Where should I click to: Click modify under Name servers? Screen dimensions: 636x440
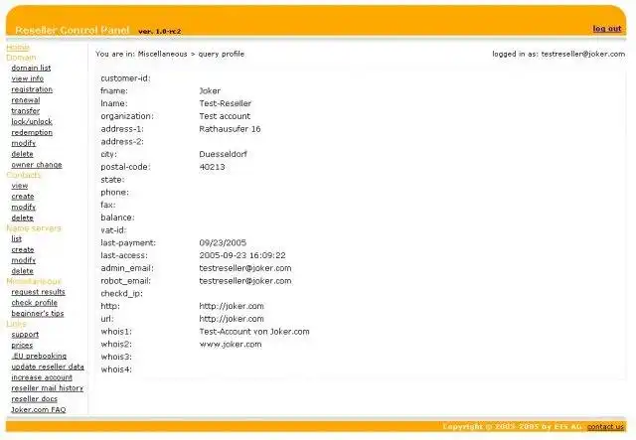coord(24,260)
